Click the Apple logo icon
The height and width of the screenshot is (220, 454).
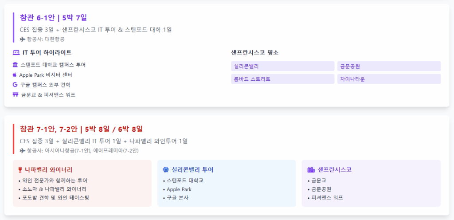tap(15, 75)
